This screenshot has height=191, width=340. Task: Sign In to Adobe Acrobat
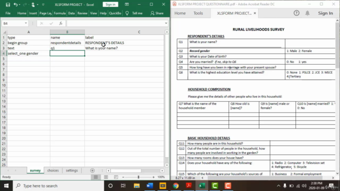(x=326, y=13)
